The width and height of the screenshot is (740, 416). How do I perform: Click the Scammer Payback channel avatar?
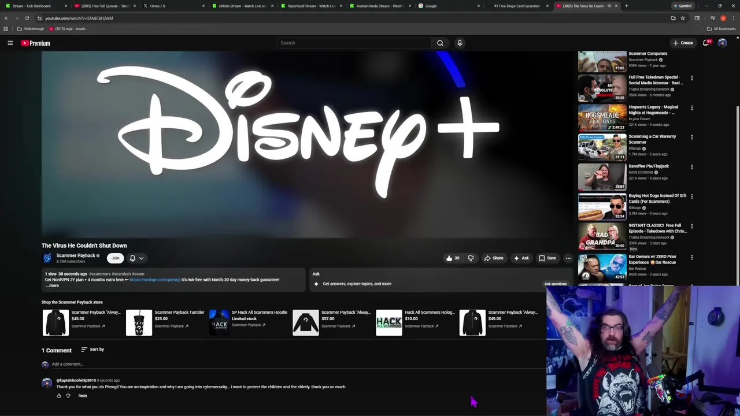(47, 258)
